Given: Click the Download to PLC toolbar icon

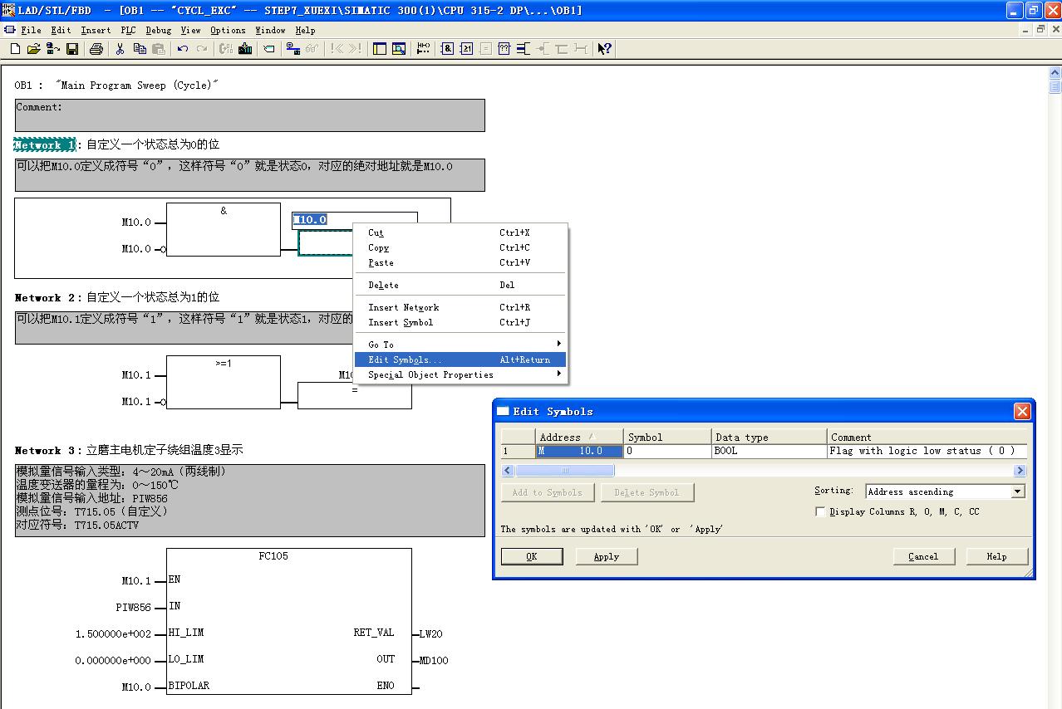Looking at the screenshot, I should coord(245,49).
